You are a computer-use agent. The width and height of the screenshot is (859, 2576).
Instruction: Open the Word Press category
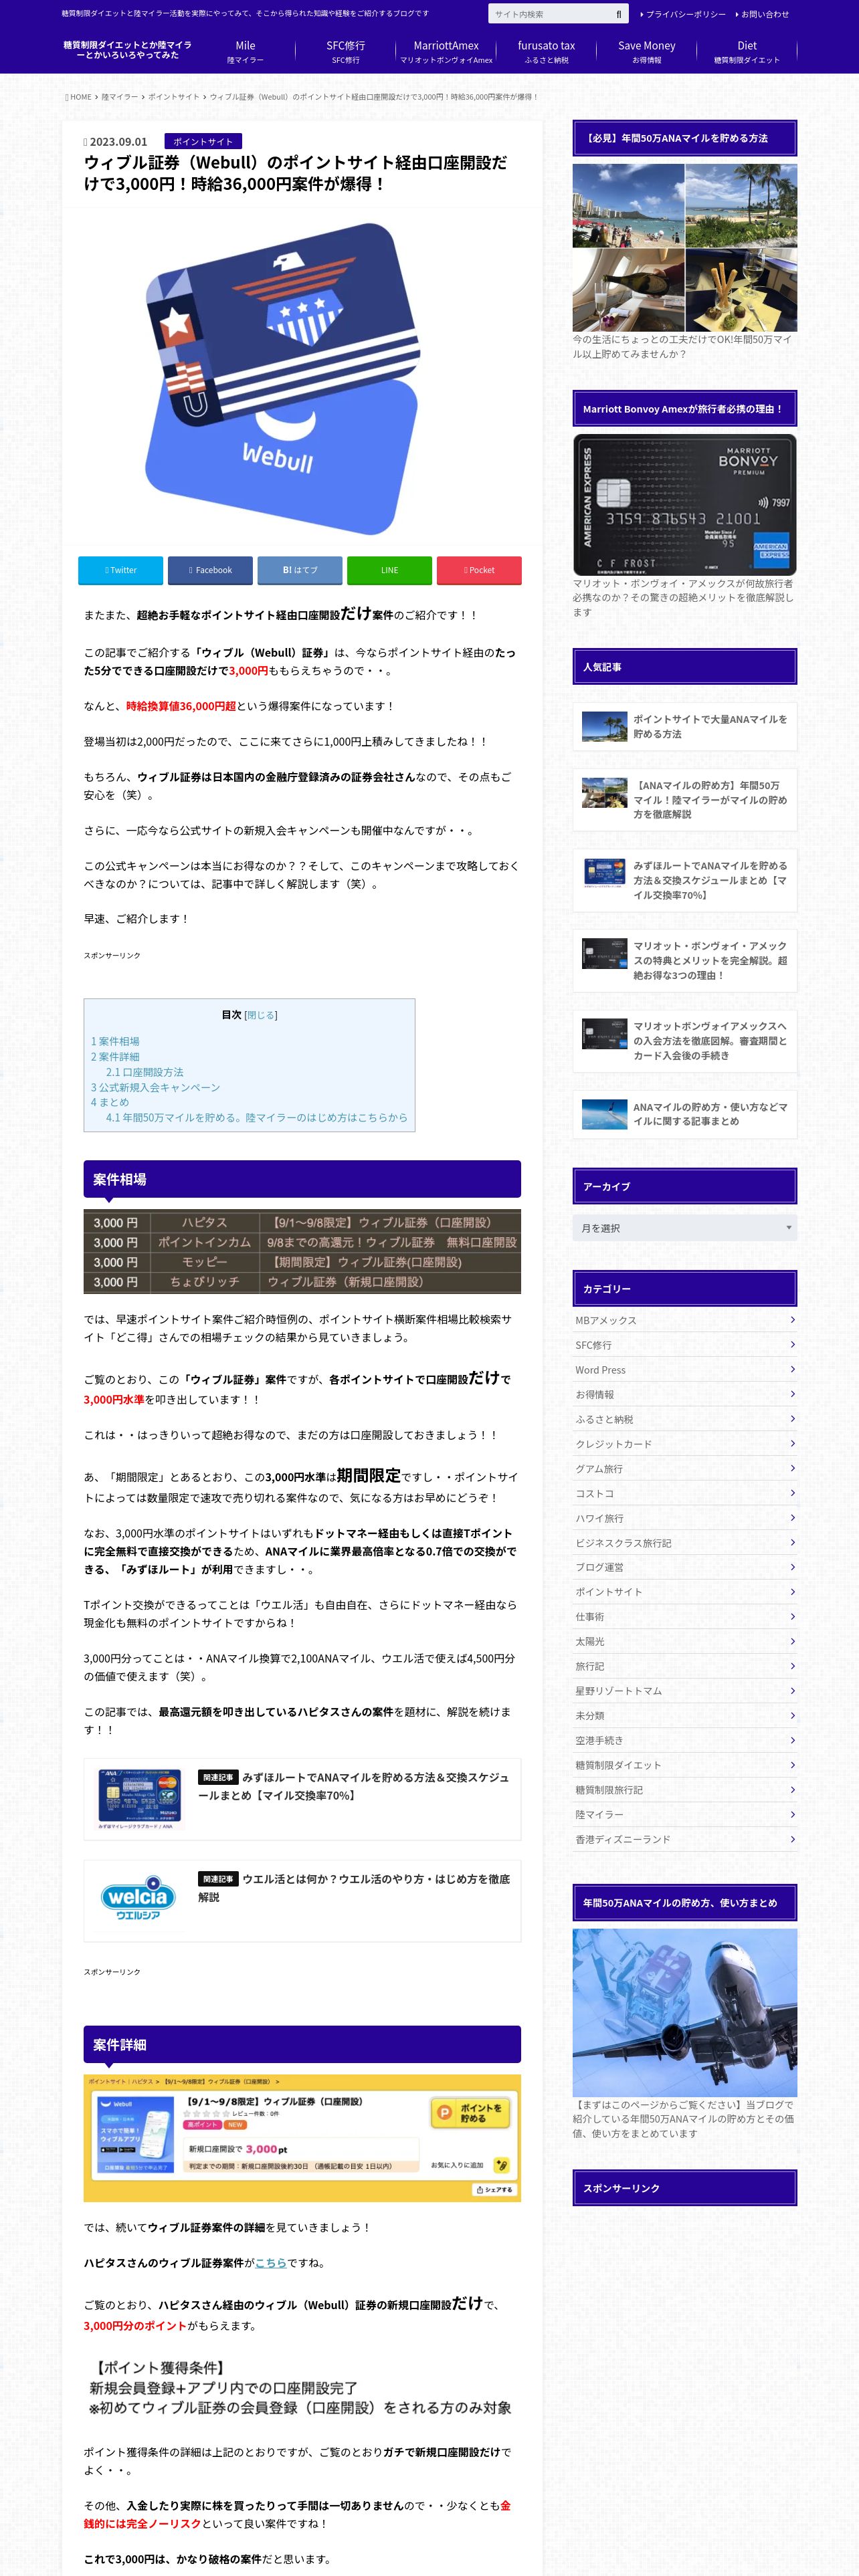tap(685, 1369)
